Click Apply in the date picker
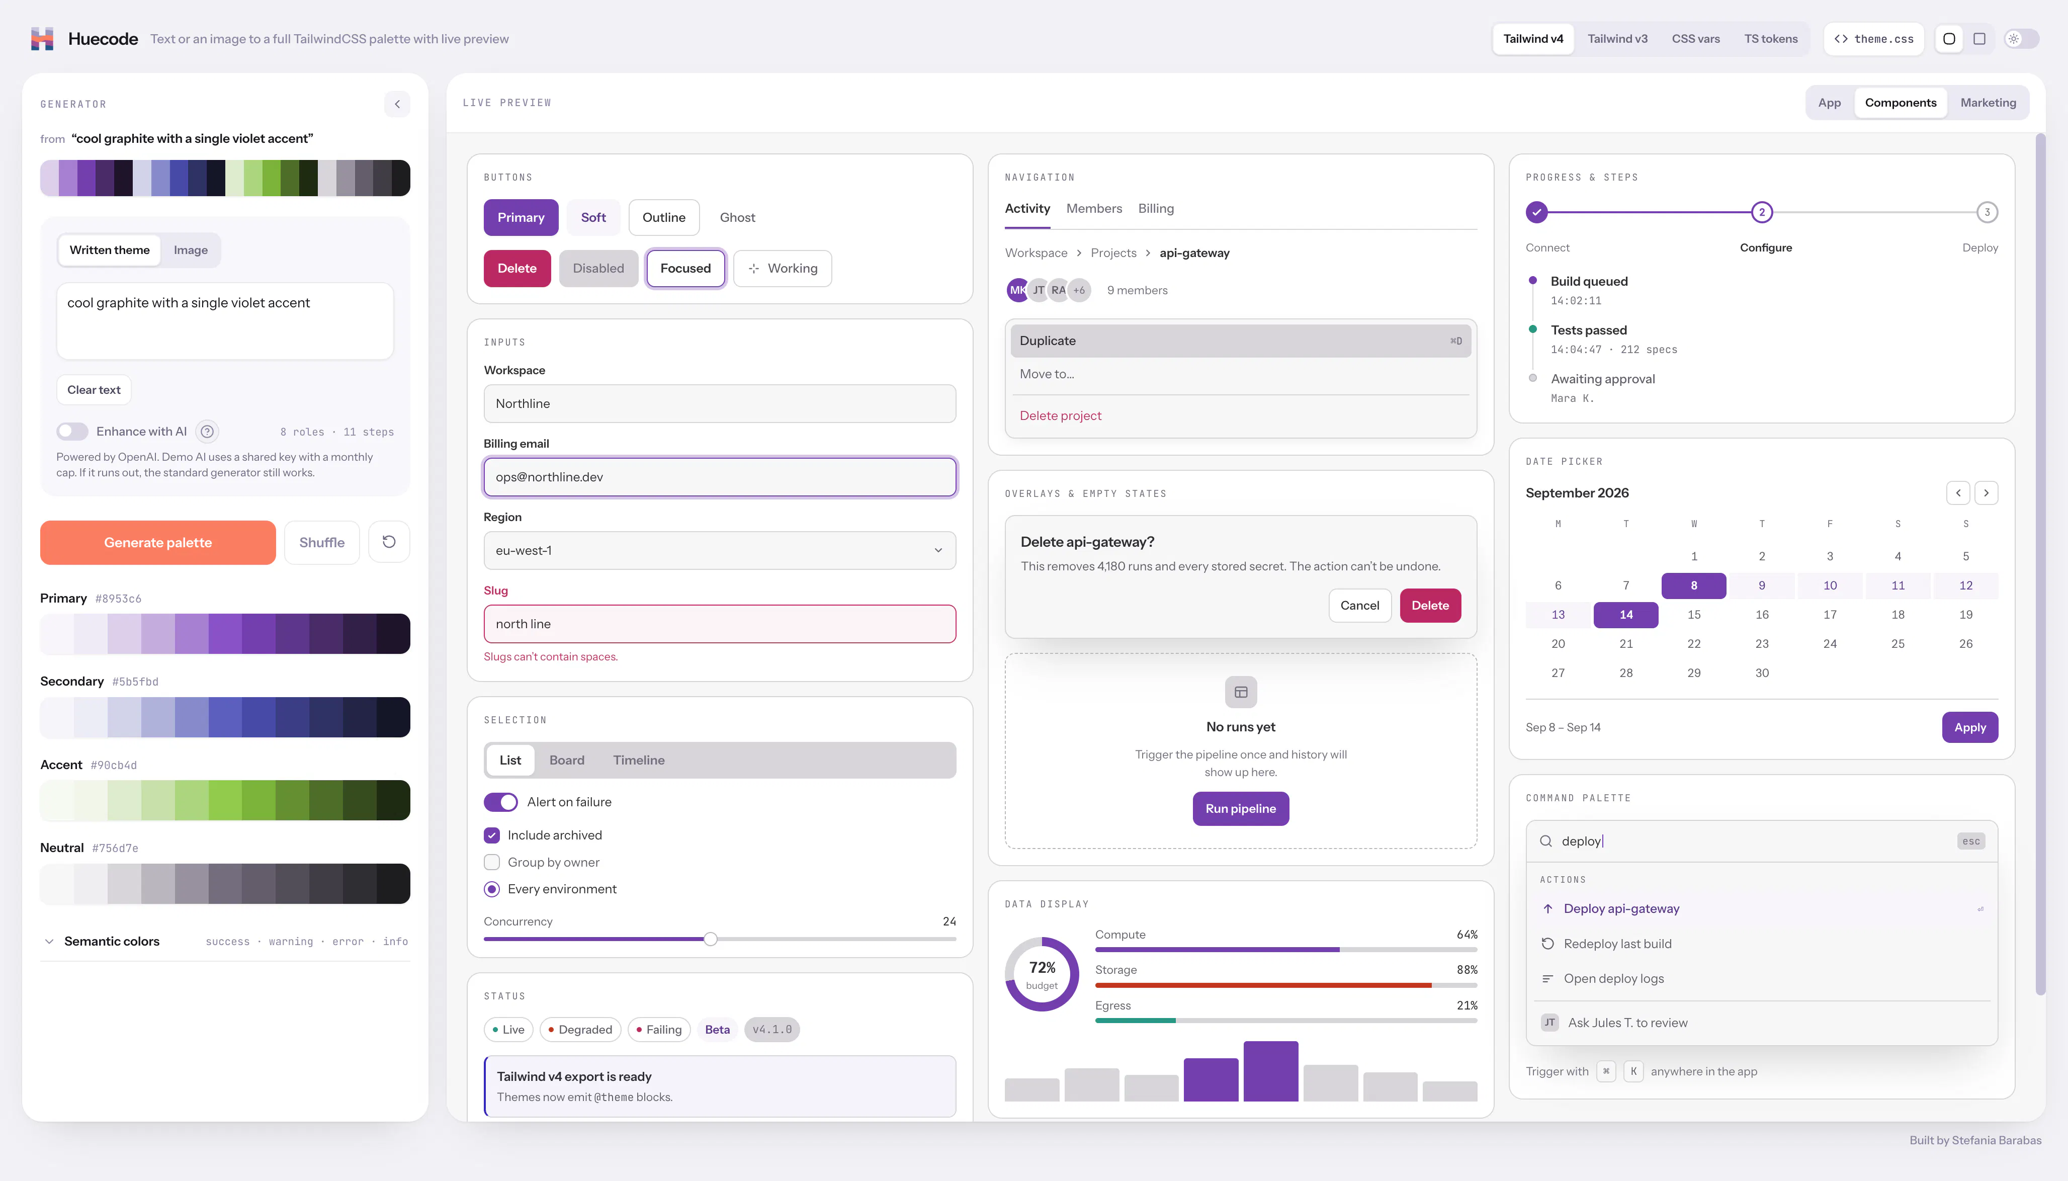2068x1181 pixels. (1969, 728)
